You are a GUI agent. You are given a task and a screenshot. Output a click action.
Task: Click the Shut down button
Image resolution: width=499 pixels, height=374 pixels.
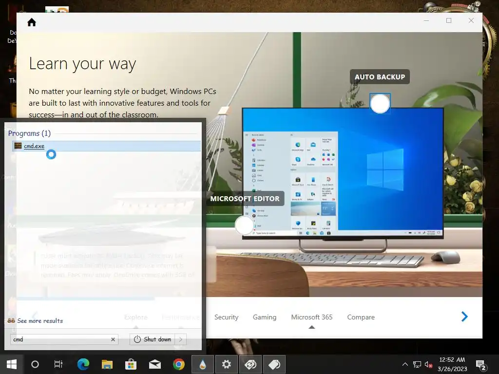tap(153, 339)
